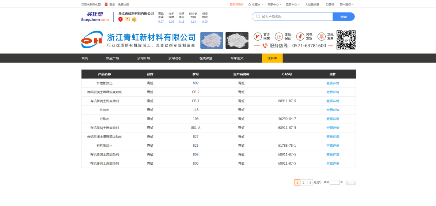Click the 闪电发货 lightning badge icon
Viewport: 436px width, 206px height.
(x=300, y=37)
